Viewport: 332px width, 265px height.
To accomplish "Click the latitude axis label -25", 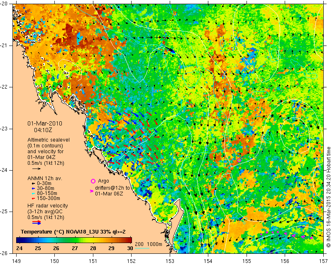I will click(x=4, y=212).
